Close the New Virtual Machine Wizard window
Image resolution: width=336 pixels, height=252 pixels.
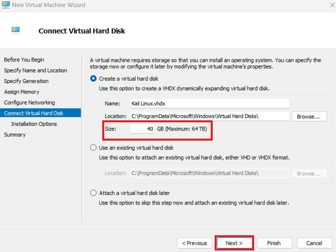point(331,5)
